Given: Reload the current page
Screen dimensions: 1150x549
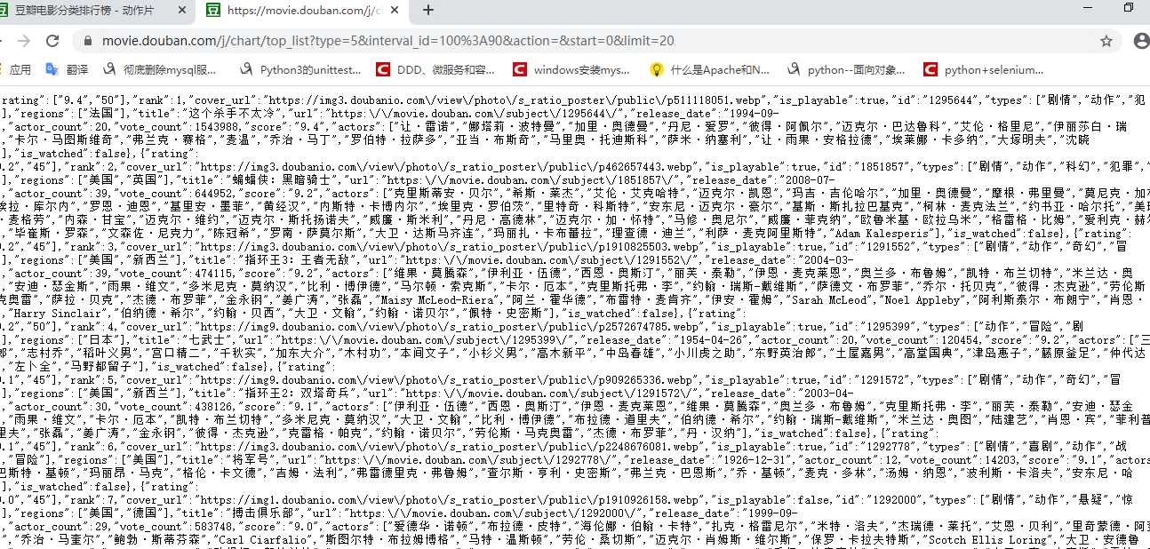Looking at the screenshot, I should coord(52,41).
